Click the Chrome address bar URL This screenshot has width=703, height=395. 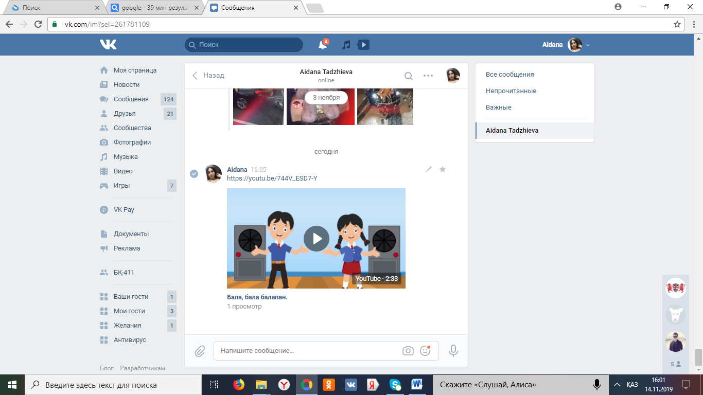107,24
